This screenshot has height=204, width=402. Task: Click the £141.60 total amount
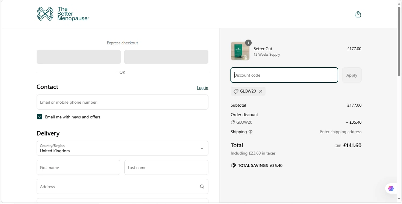coord(352,145)
